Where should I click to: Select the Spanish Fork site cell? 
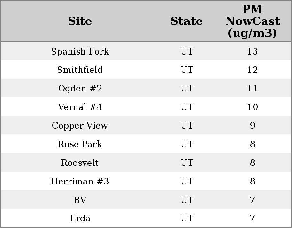coord(80,52)
